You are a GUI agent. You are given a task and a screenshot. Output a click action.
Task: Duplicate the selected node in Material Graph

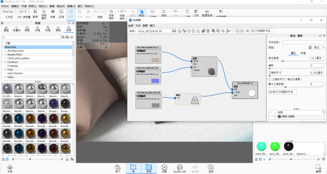[203, 31]
